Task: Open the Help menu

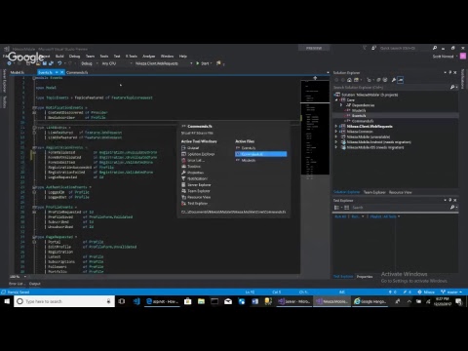Action: pos(183,57)
